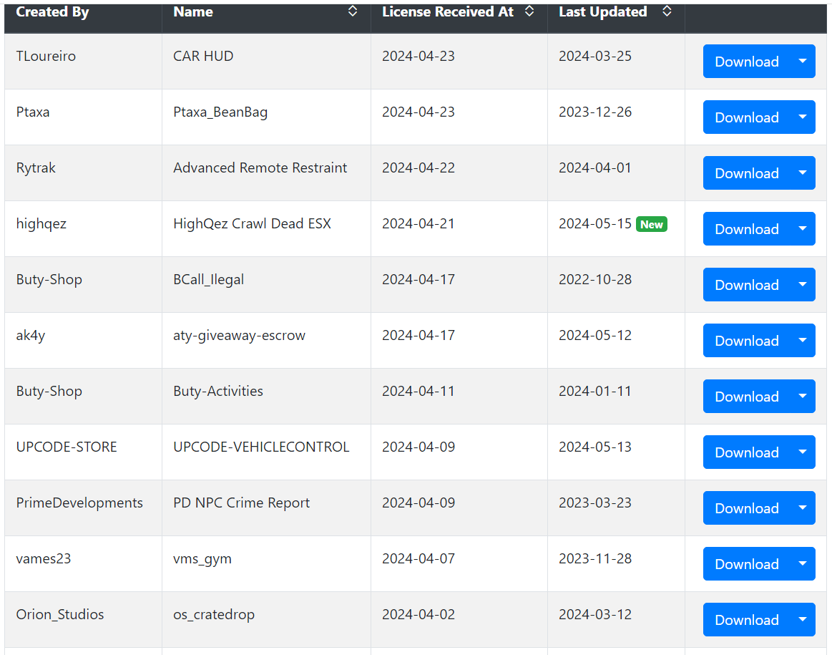
Task: Click asset name Advanced Remote Restraint
Action: 260,168
